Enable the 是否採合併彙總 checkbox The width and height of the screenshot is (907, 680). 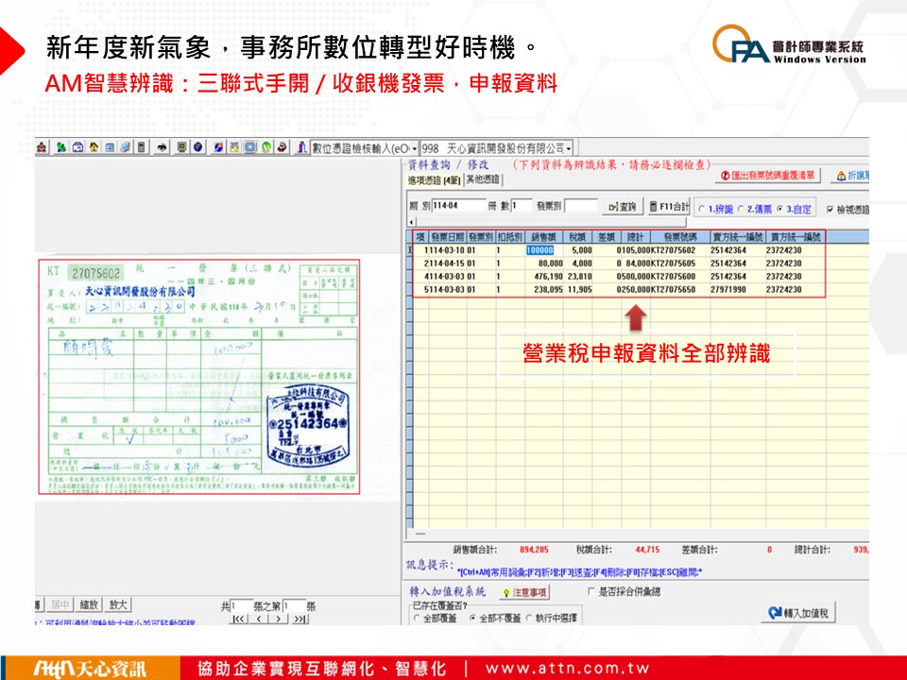pos(591,591)
